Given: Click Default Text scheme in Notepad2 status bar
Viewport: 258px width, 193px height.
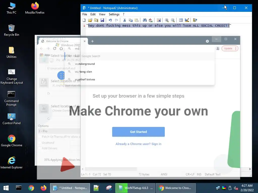Looking at the screenshot, I should 213,174.
